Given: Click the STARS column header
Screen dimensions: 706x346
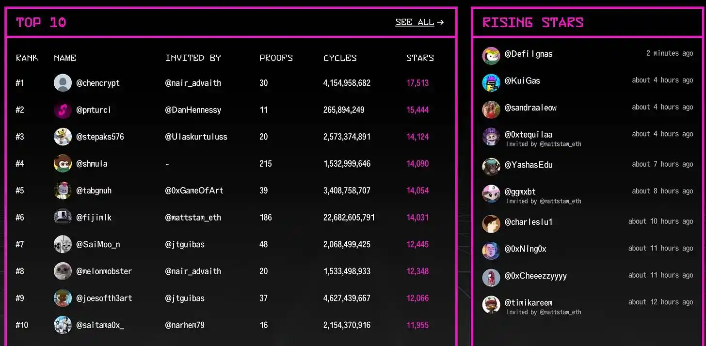Looking at the screenshot, I should click(420, 58).
